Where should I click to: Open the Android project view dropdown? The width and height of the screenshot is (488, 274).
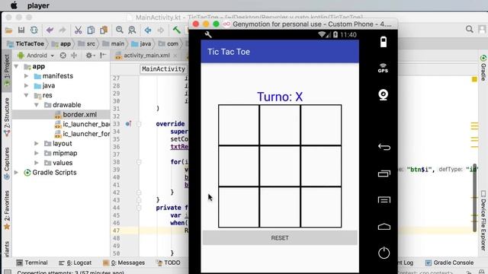pyautogui.click(x=36, y=56)
